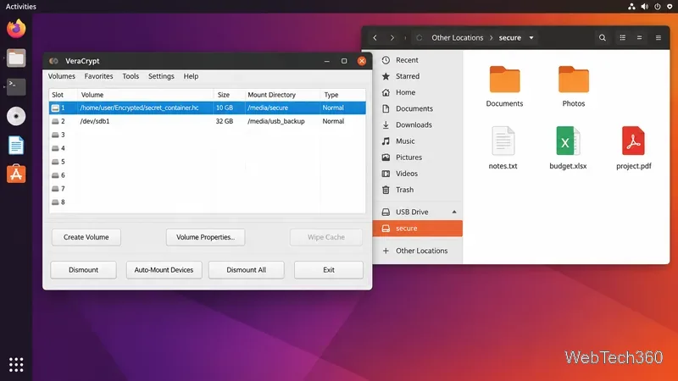This screenshot has height=381, width=678.
Task: Launch Terminal from the dock
Action: click(16, 87)
